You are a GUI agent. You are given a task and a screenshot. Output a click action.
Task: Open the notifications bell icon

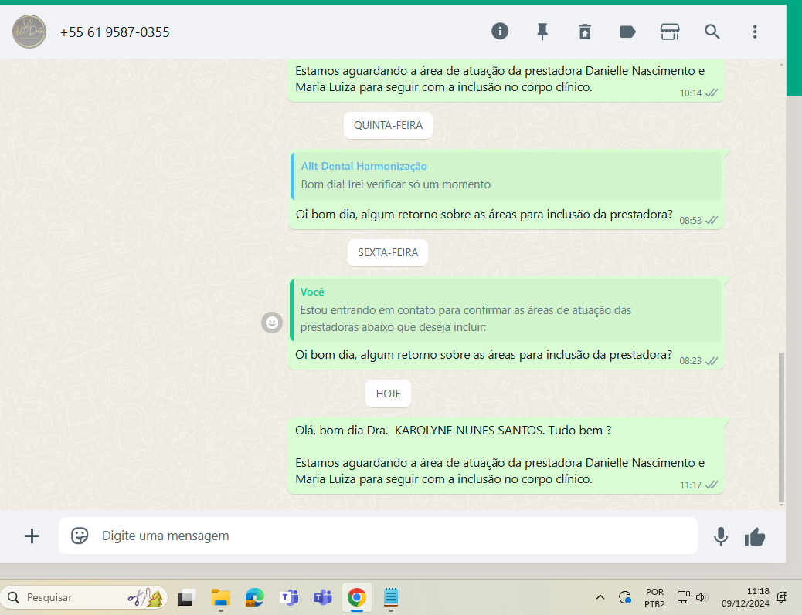[x=781, y=596]
